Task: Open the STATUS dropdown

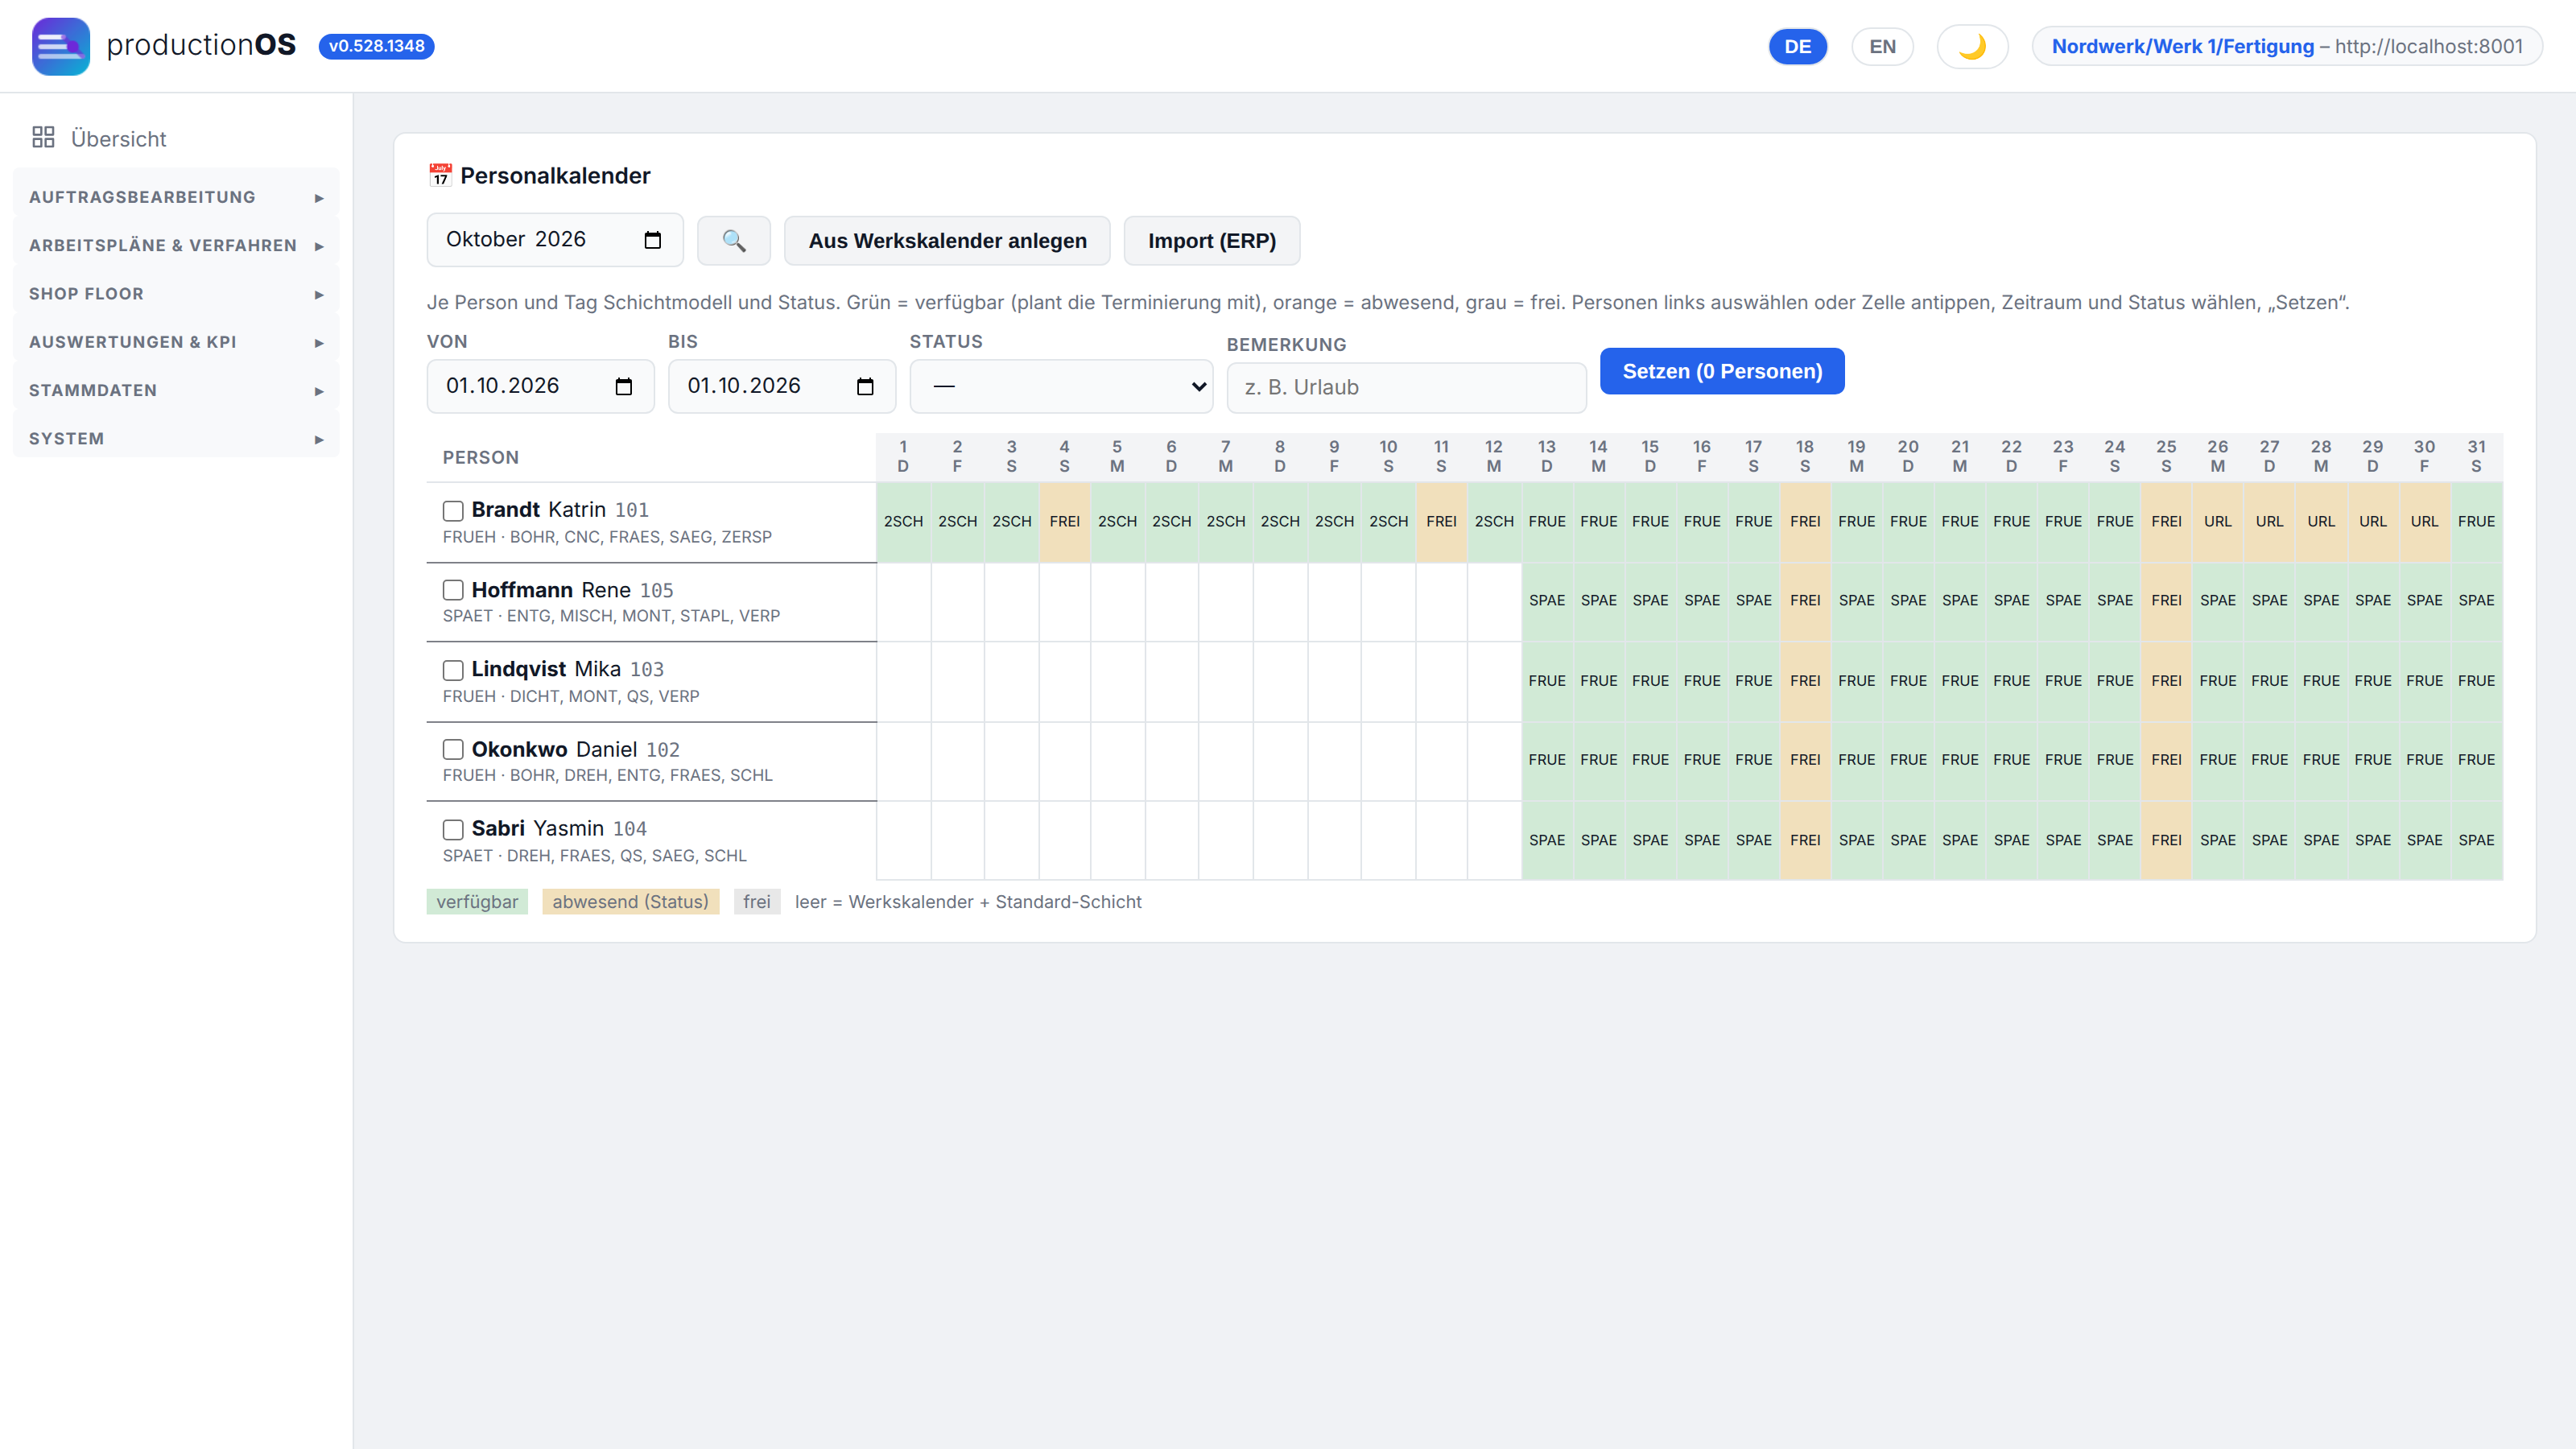Action: point(1061,386)
